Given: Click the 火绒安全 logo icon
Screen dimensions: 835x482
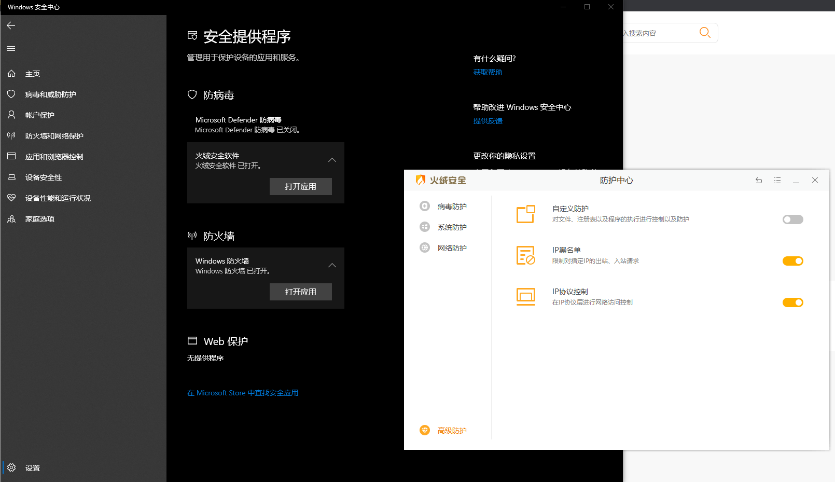Looking at the screenshot, I should 421,180.
